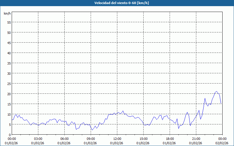The height and width of the screenshot is (146, 234).
Task: Click the wind speed peak near 21 km/h
Action: tap(216, 91)
